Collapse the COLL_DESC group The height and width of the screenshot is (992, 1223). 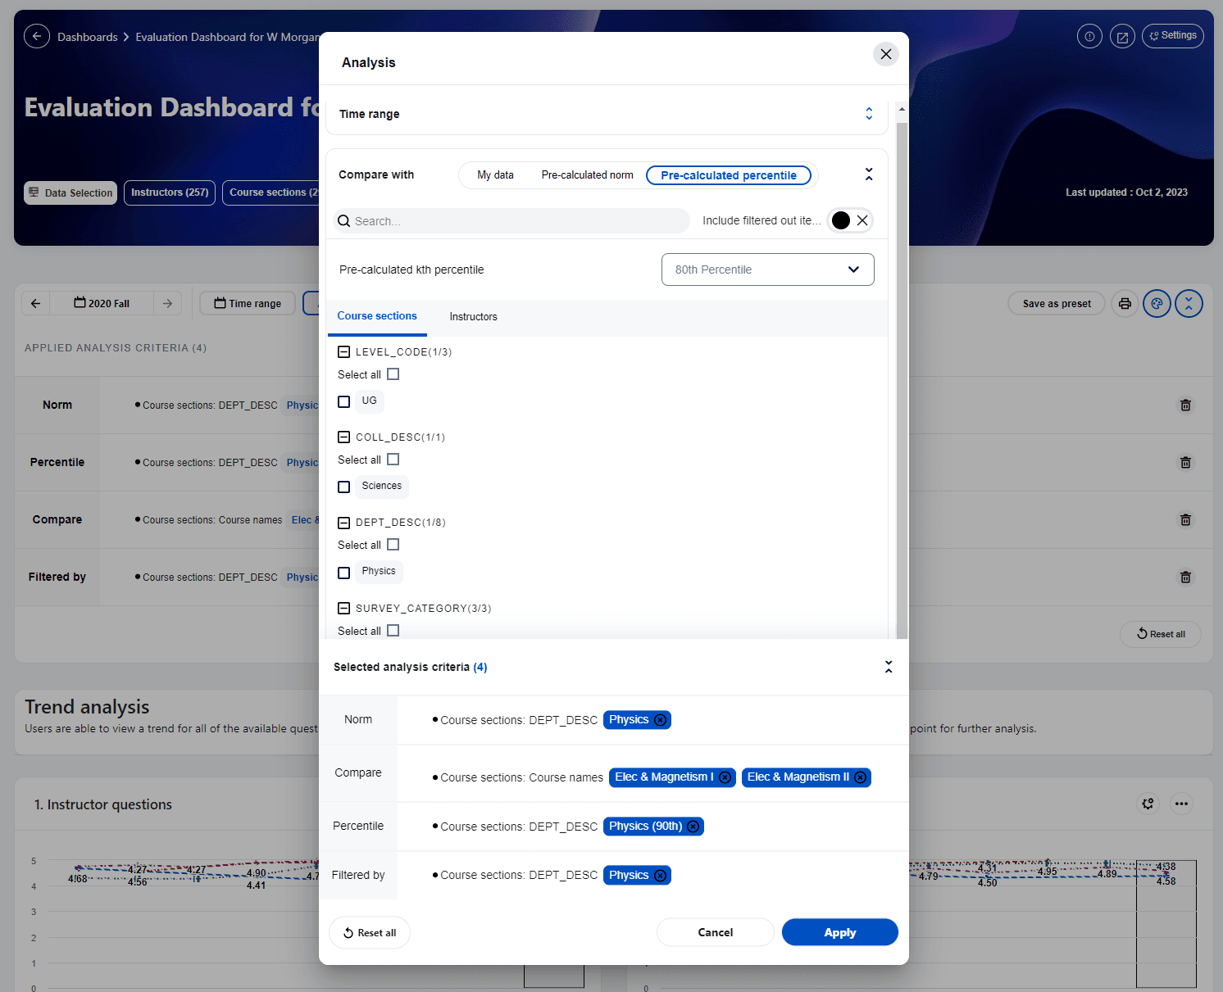(x=344, y=437)
